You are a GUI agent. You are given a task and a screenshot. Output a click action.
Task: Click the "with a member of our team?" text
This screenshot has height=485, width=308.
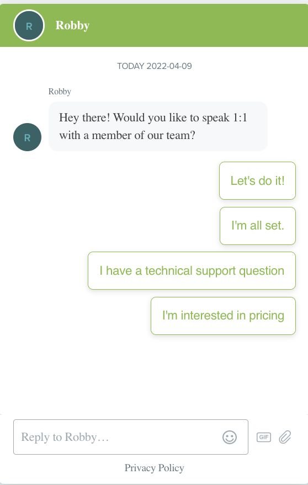(127, 135)
